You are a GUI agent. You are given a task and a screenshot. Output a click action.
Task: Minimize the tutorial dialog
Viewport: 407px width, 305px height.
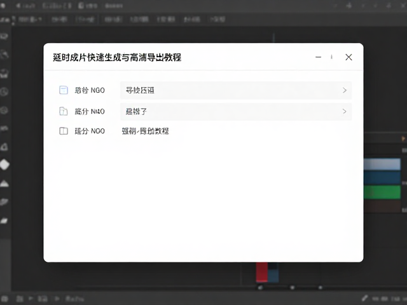318,57
